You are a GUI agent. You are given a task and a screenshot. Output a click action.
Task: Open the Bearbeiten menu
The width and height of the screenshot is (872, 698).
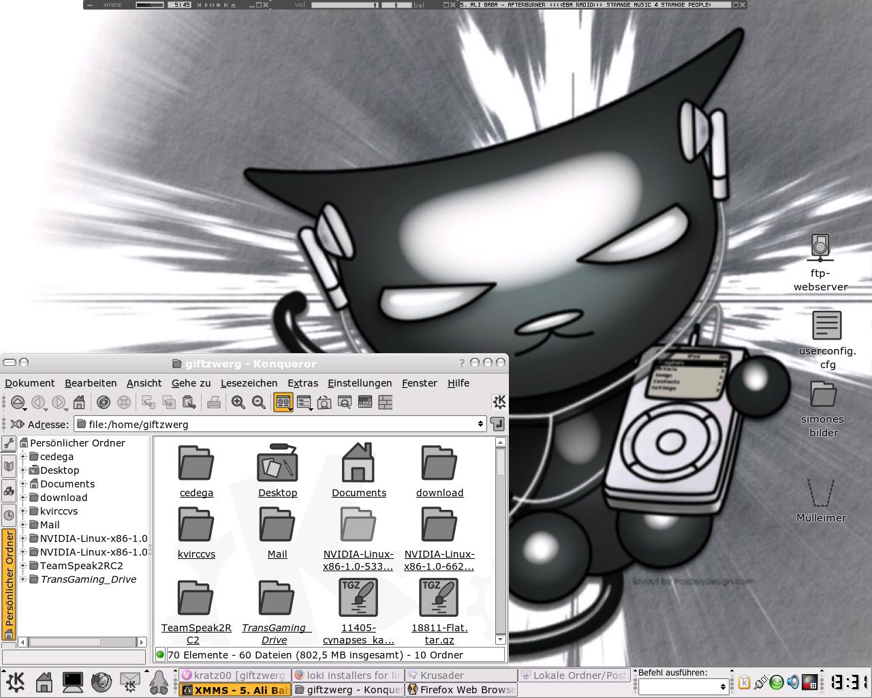point(91,383)
